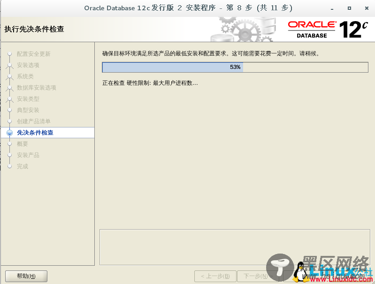Viewport: 375px width, 284px height.
Task: Select the 安装产品 step in sidebar
Action: pos(28,155)
